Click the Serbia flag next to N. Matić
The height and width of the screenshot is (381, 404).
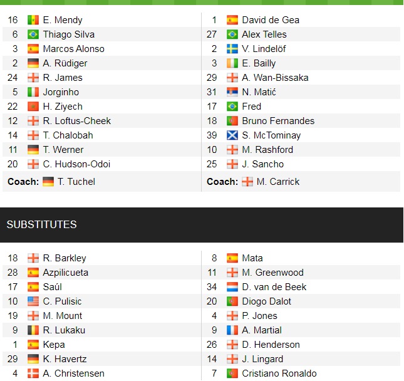[232, 92]
